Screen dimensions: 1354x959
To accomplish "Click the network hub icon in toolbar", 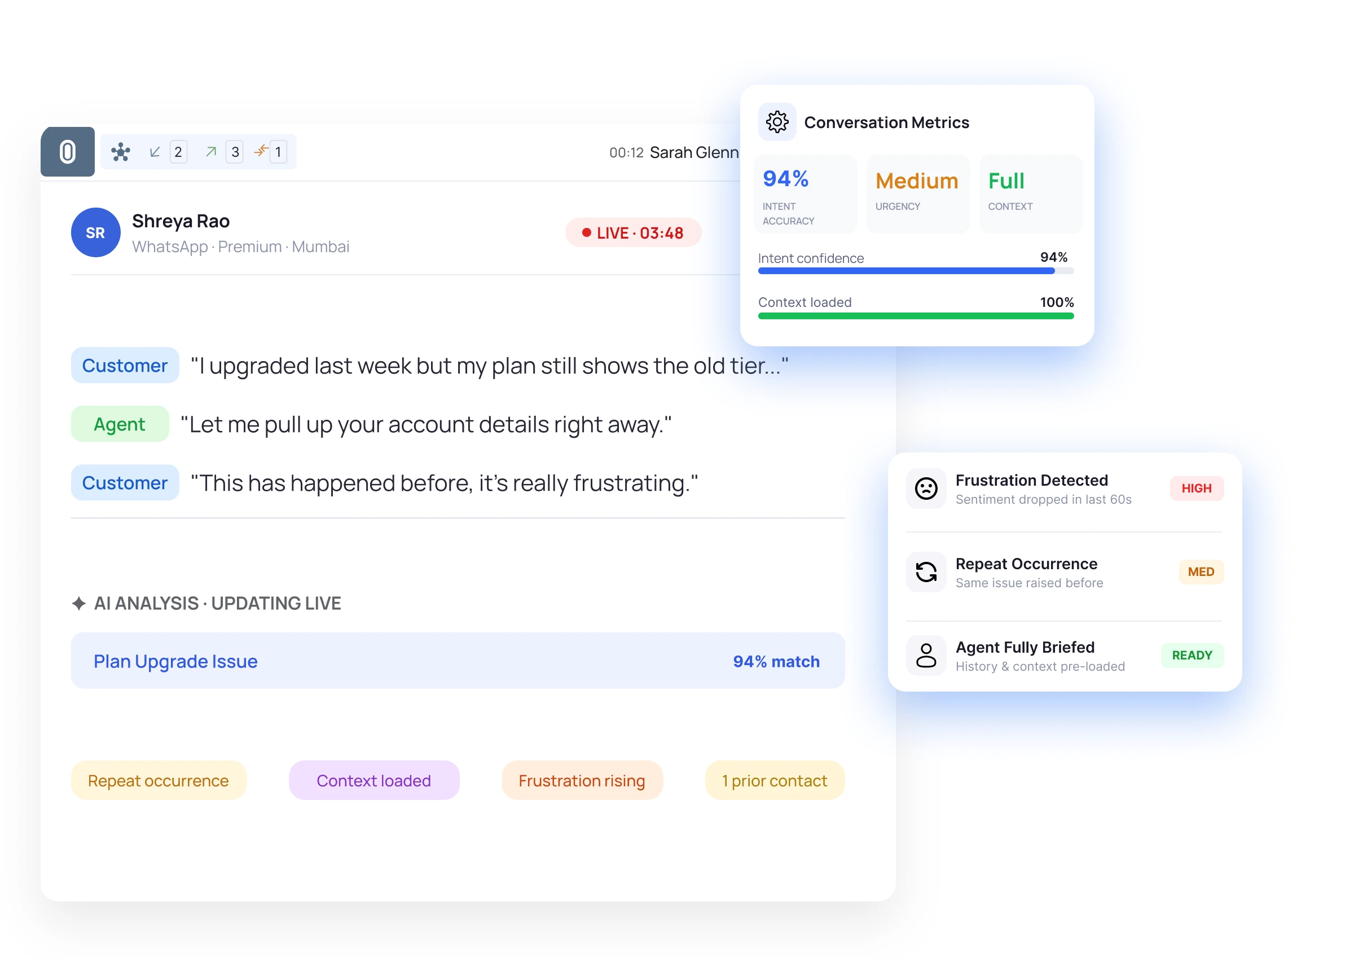I will pos(121,152).
